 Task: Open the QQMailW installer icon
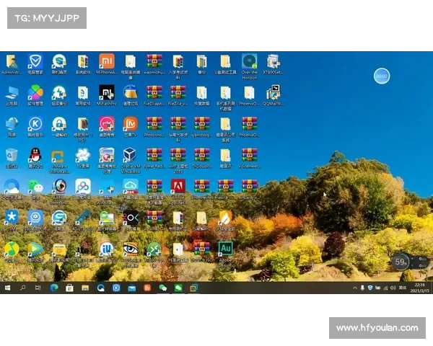pos(273,92)
